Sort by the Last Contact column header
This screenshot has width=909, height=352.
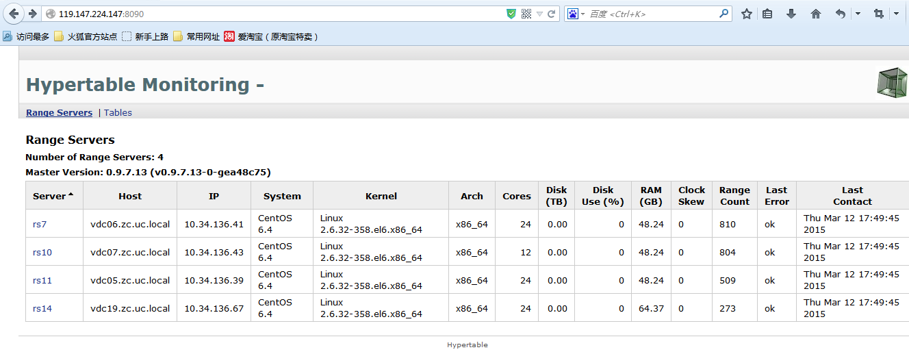coord(852,196)
